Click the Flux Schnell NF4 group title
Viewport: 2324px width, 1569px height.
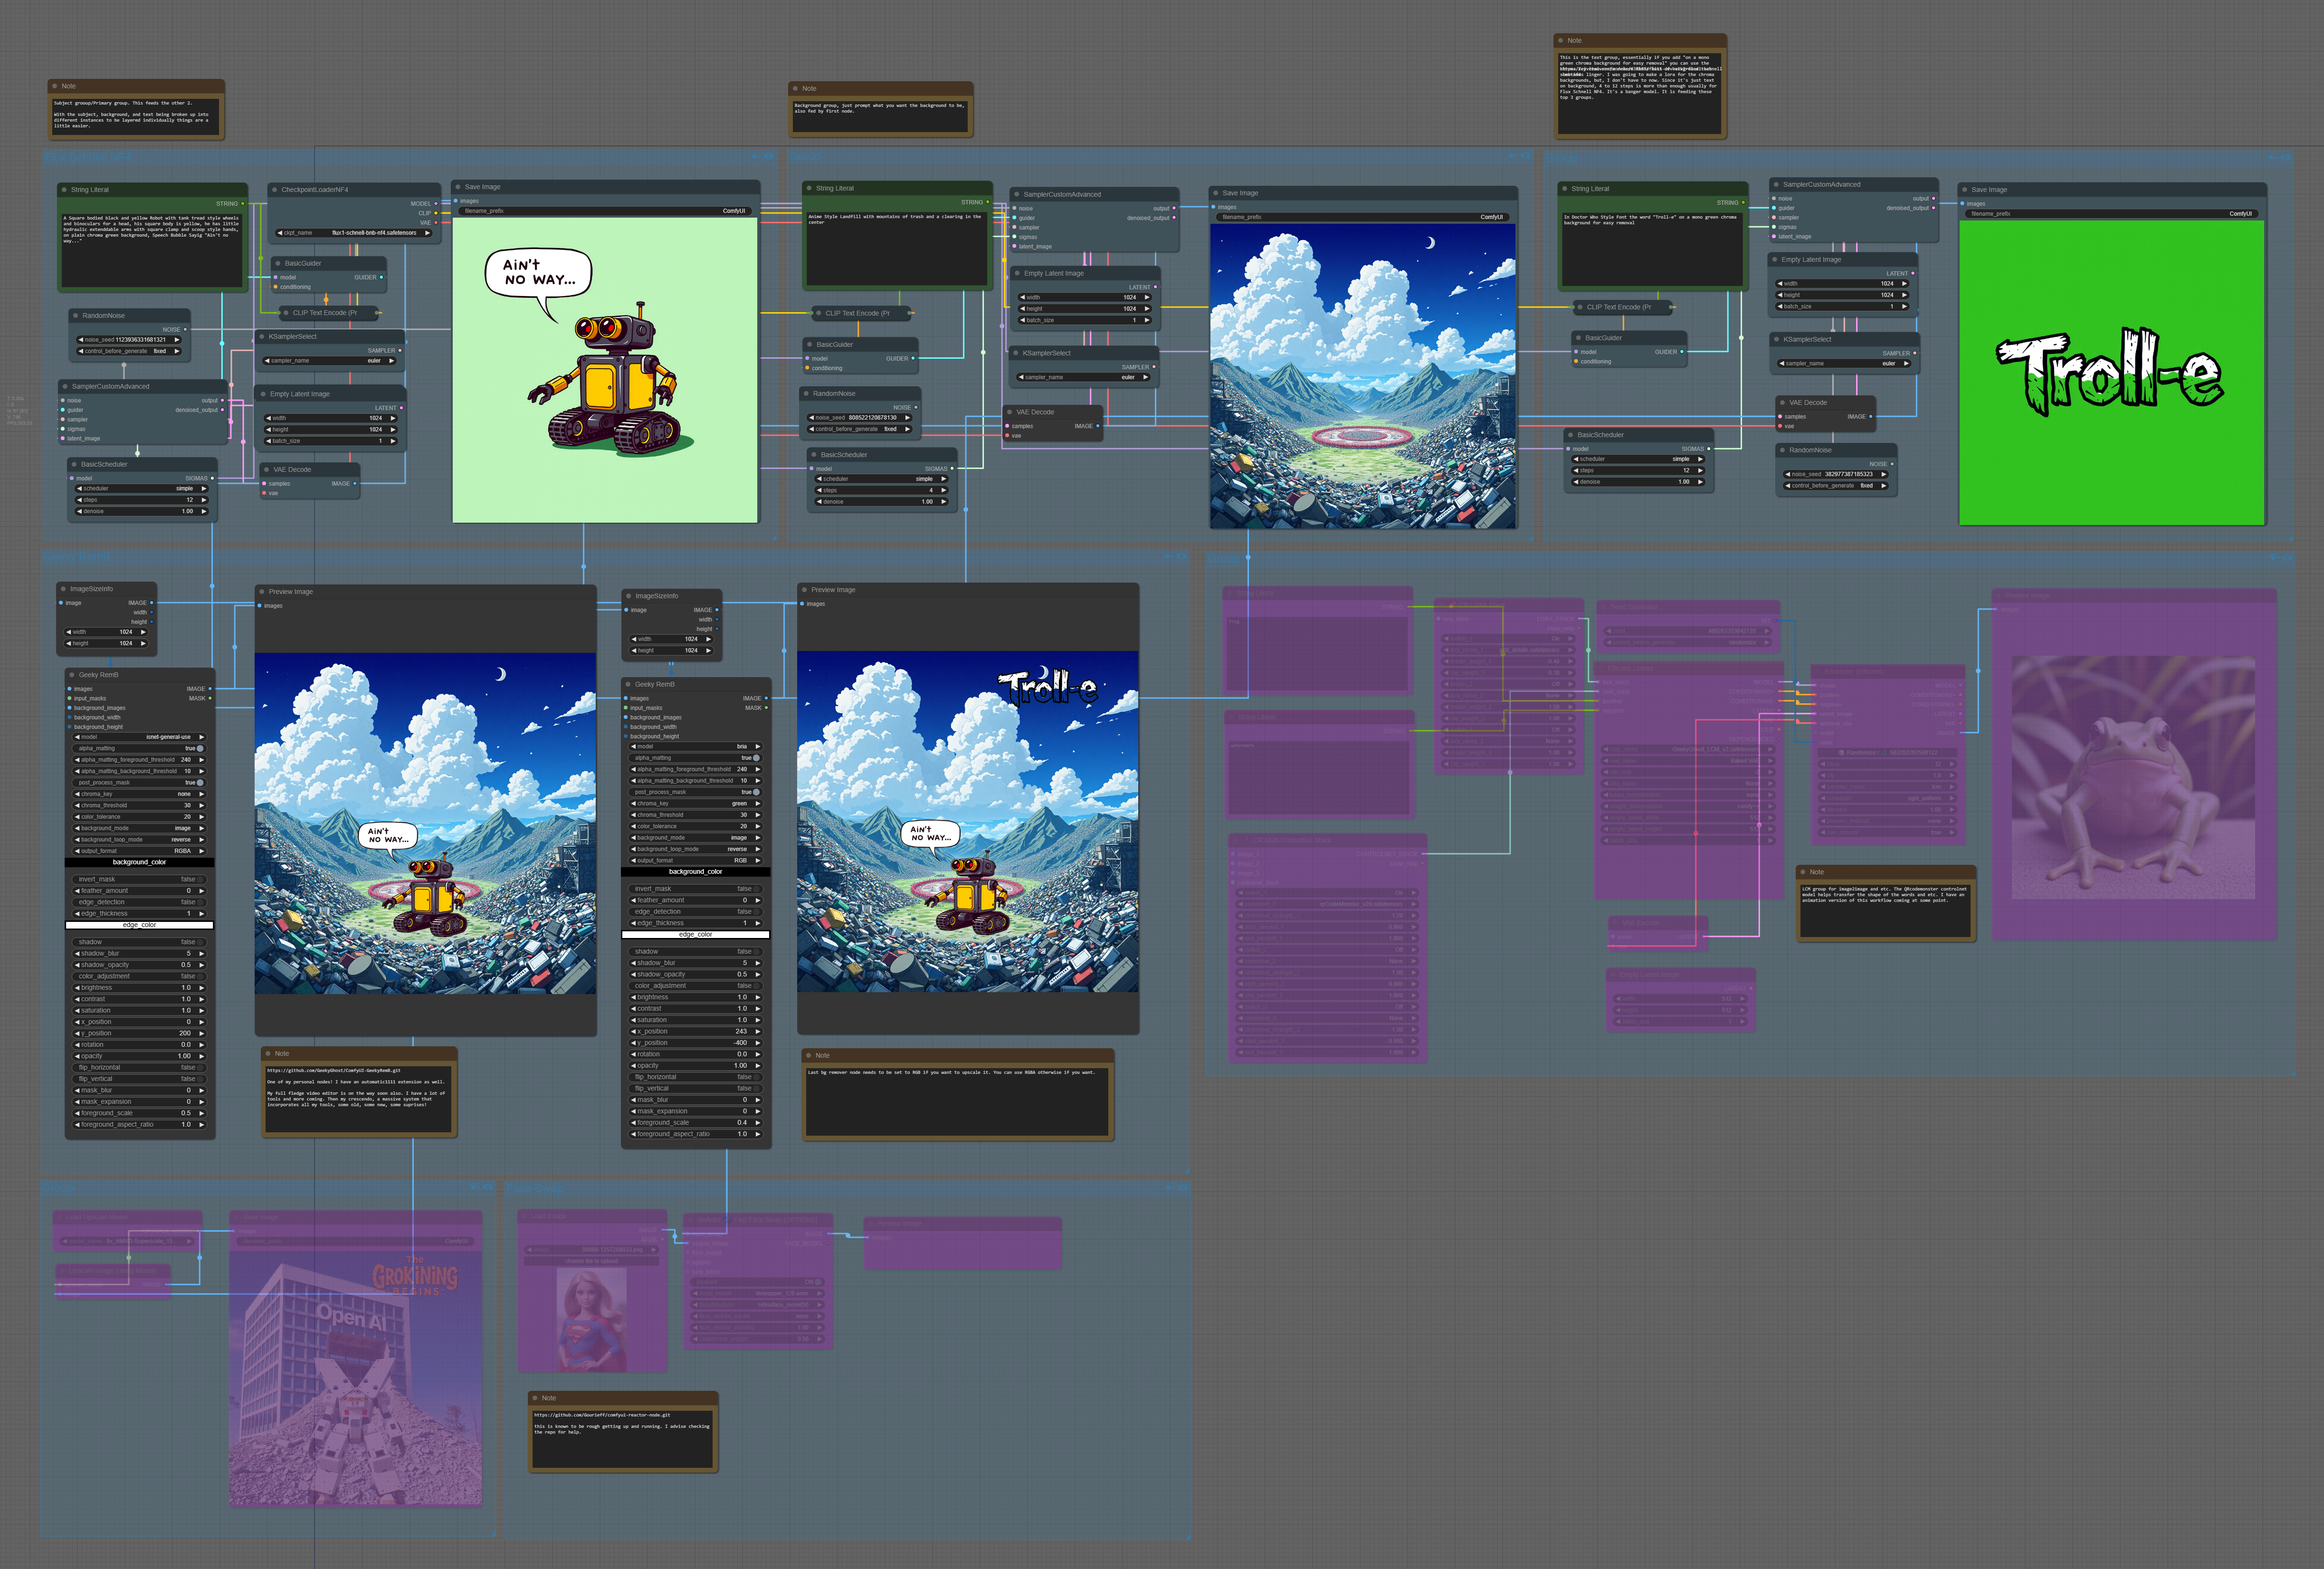pos(88,157)
